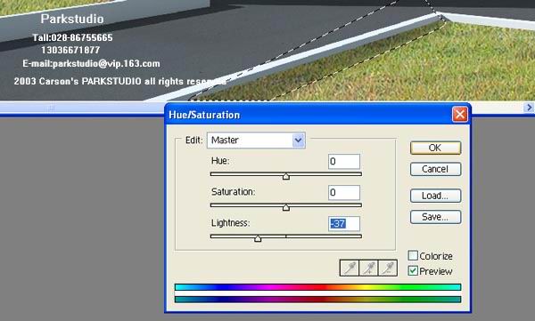
Task: Select the add-to-sample eyedropper
Action: 368,268
